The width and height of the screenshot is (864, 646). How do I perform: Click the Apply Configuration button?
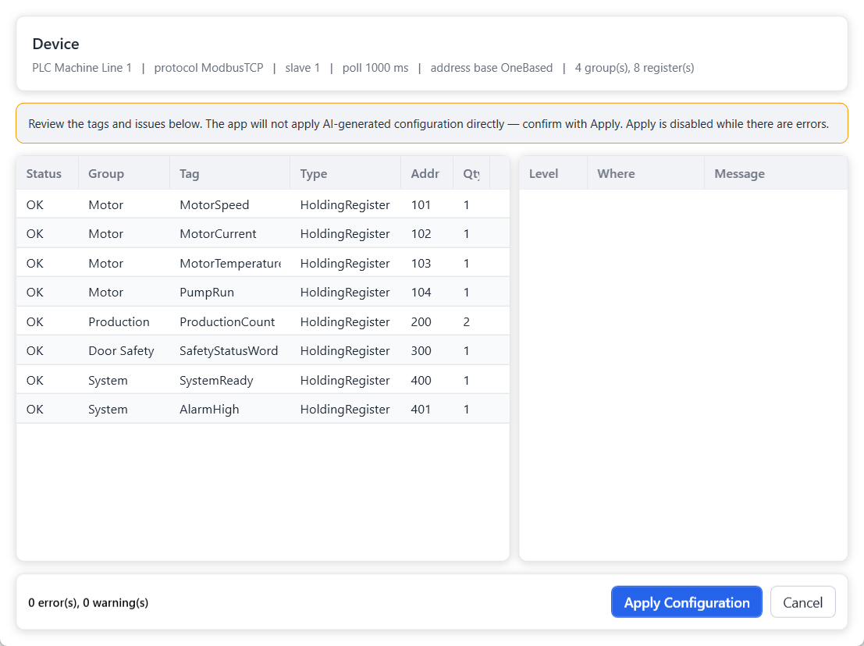pyautogui.click(x=687, y=602)
